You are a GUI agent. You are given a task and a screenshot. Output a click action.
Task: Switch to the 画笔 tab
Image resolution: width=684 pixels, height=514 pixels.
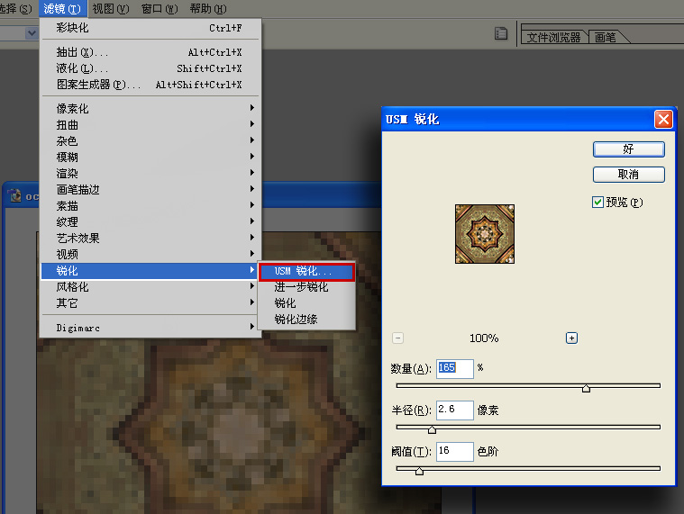[605, 38]
